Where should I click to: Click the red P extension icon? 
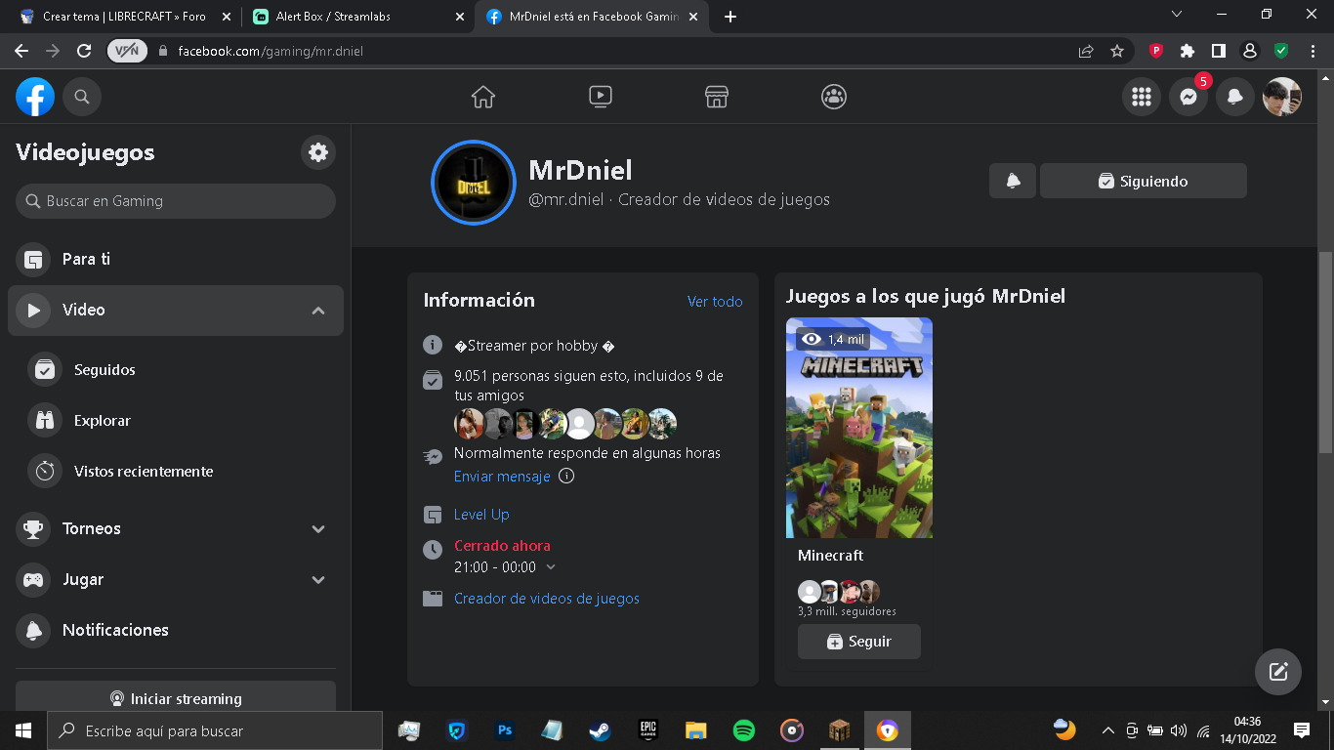click(x=1156, y=51)
